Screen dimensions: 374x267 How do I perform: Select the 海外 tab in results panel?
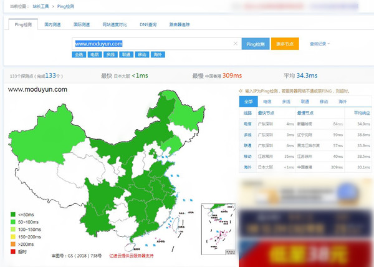(x=342, y=101)
